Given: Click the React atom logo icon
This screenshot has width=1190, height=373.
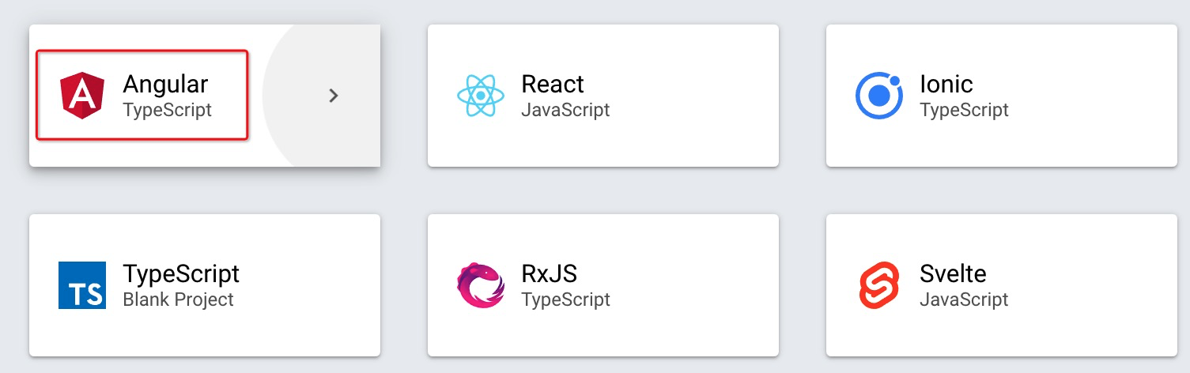Looking at the screenshot, I should (481, 96).
